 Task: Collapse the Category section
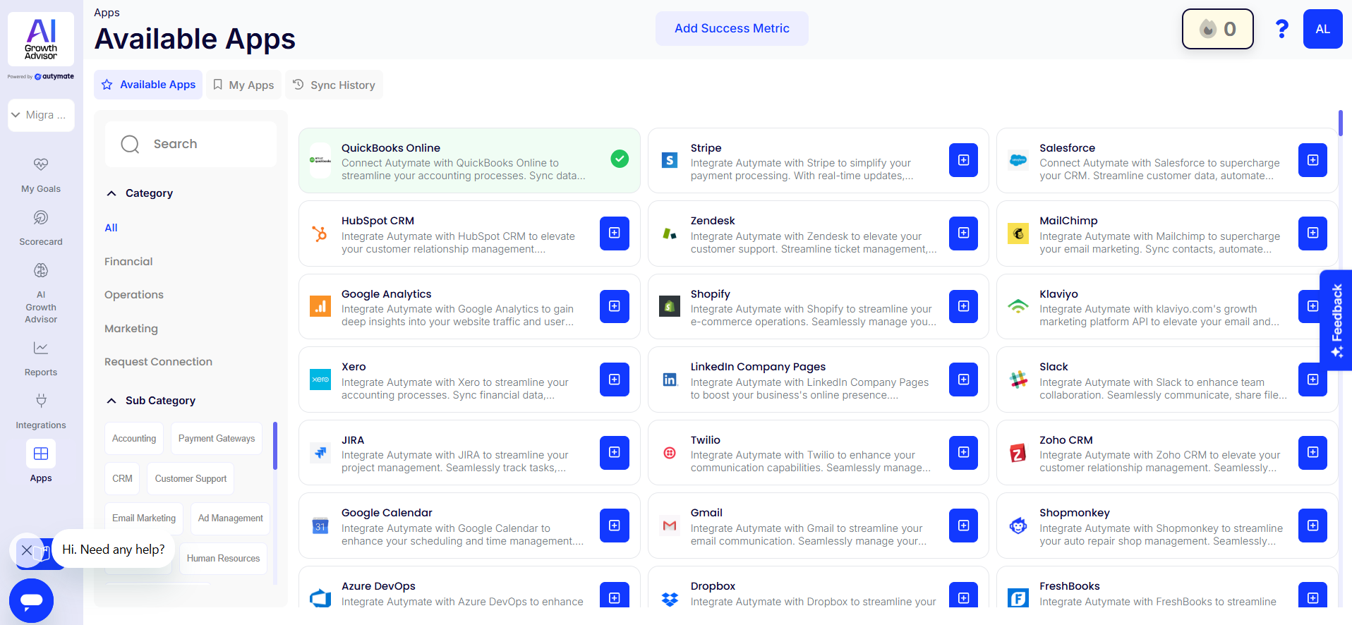click(x=111, y=193)
